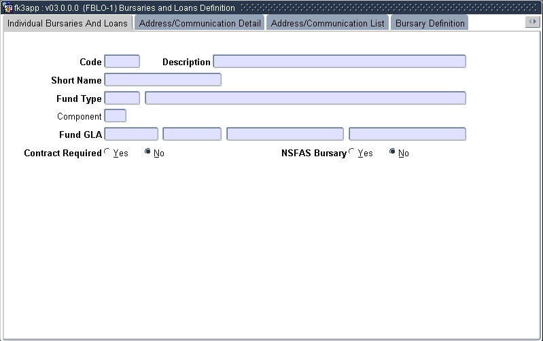Open the Address/Communication List tab

(x=328, y=23)
